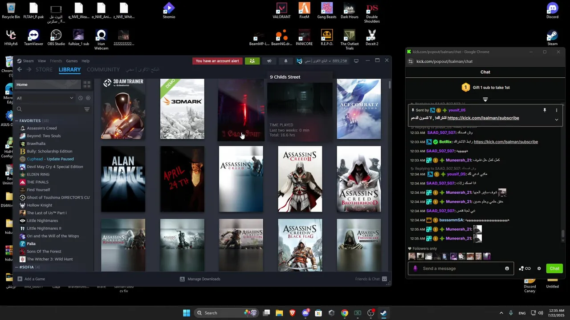Go back with Steam's back arrow
Screen dimensions: 570x320
[x=20, y=69]
